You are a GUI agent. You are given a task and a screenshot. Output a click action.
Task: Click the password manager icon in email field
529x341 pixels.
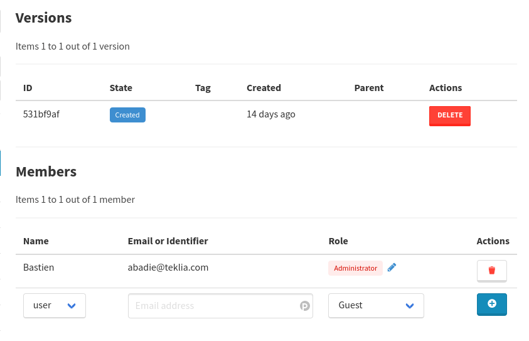pyautogui.click(x=304, y=306)
